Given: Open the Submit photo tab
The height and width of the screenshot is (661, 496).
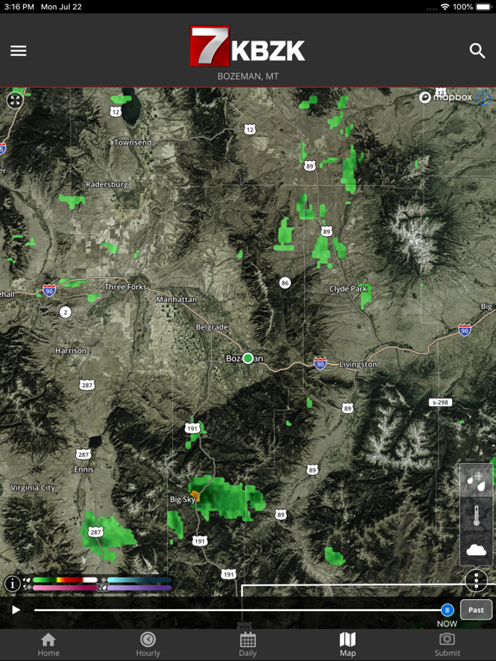Looking at the screenshot, I should (447, 645).
